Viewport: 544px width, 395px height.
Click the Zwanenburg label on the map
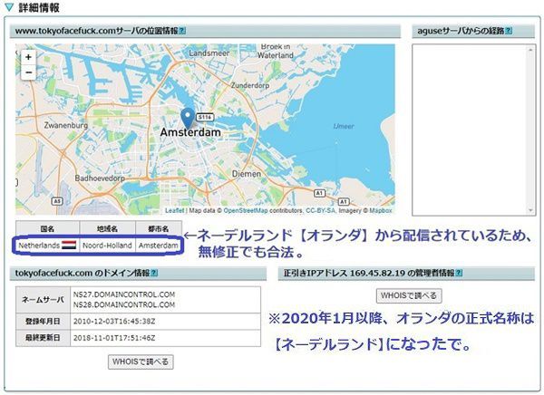66,125
